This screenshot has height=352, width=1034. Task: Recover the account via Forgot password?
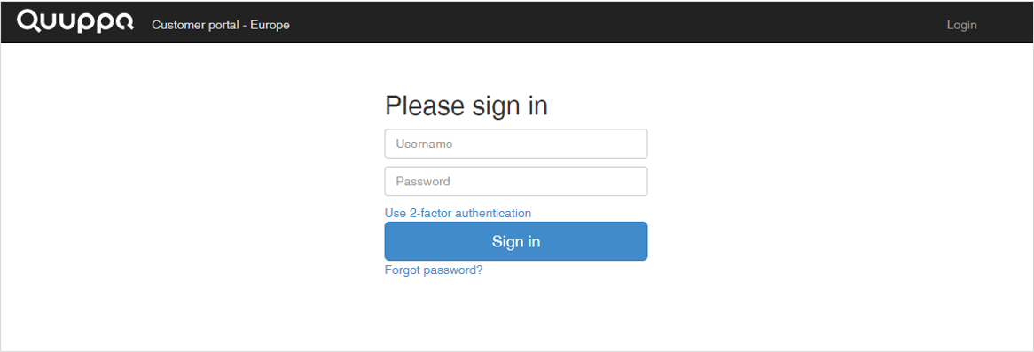(x=434, y=270)
